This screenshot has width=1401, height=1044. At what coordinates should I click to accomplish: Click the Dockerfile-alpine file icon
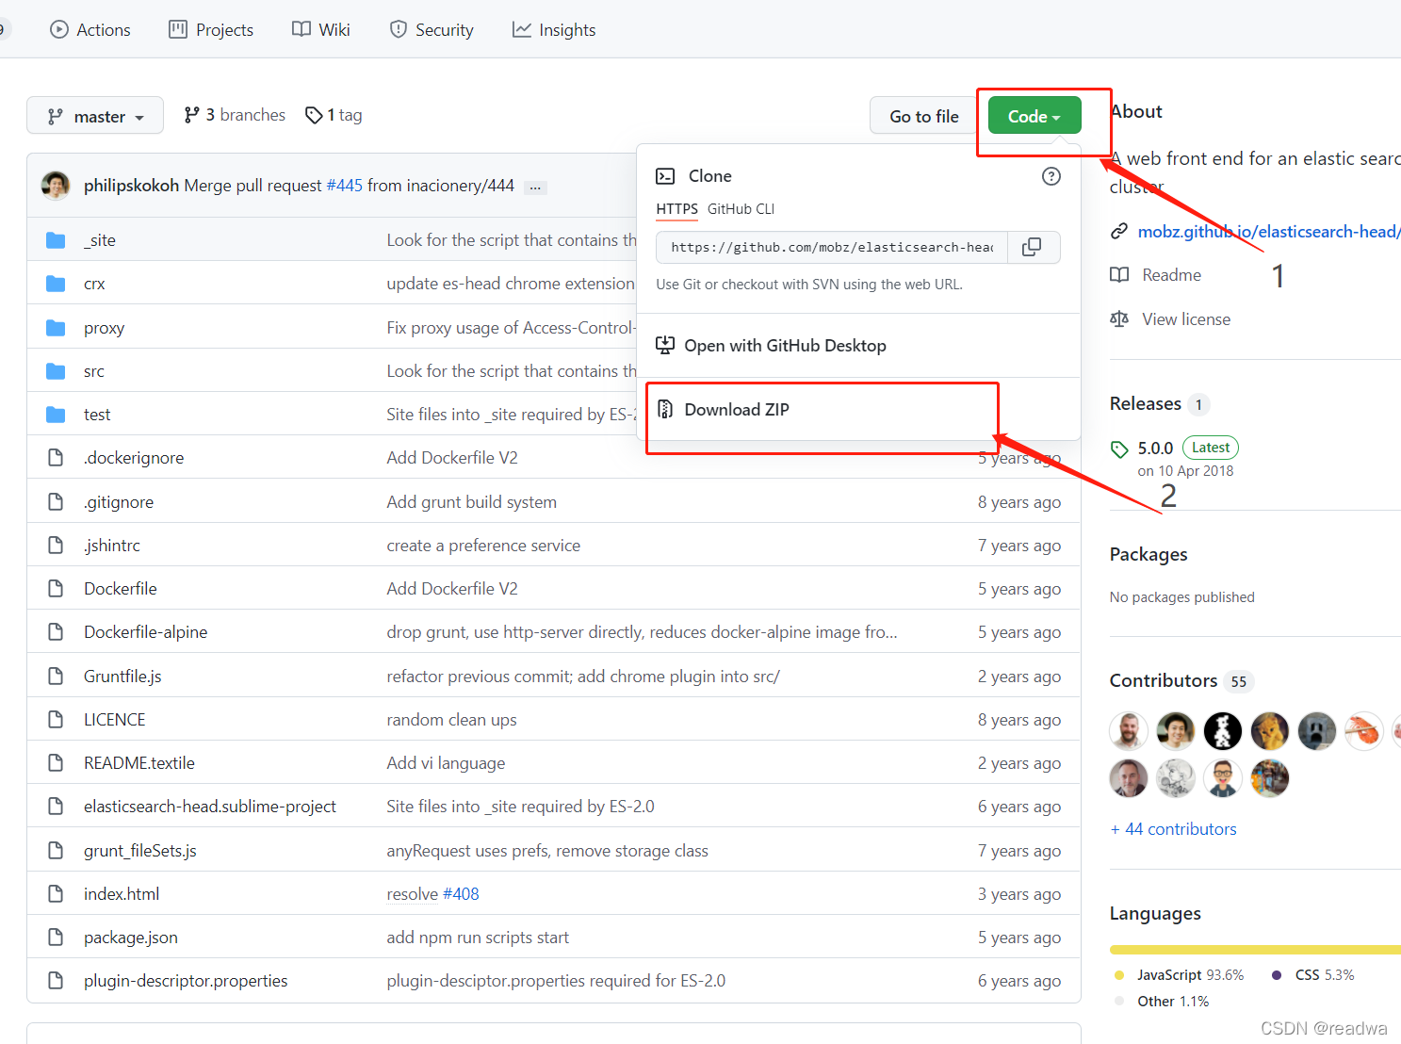click(x=56, y=632)
